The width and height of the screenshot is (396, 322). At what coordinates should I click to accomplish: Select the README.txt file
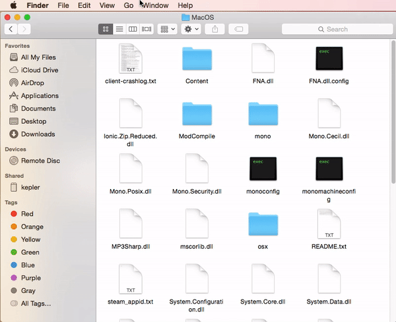tap(329, 224)
